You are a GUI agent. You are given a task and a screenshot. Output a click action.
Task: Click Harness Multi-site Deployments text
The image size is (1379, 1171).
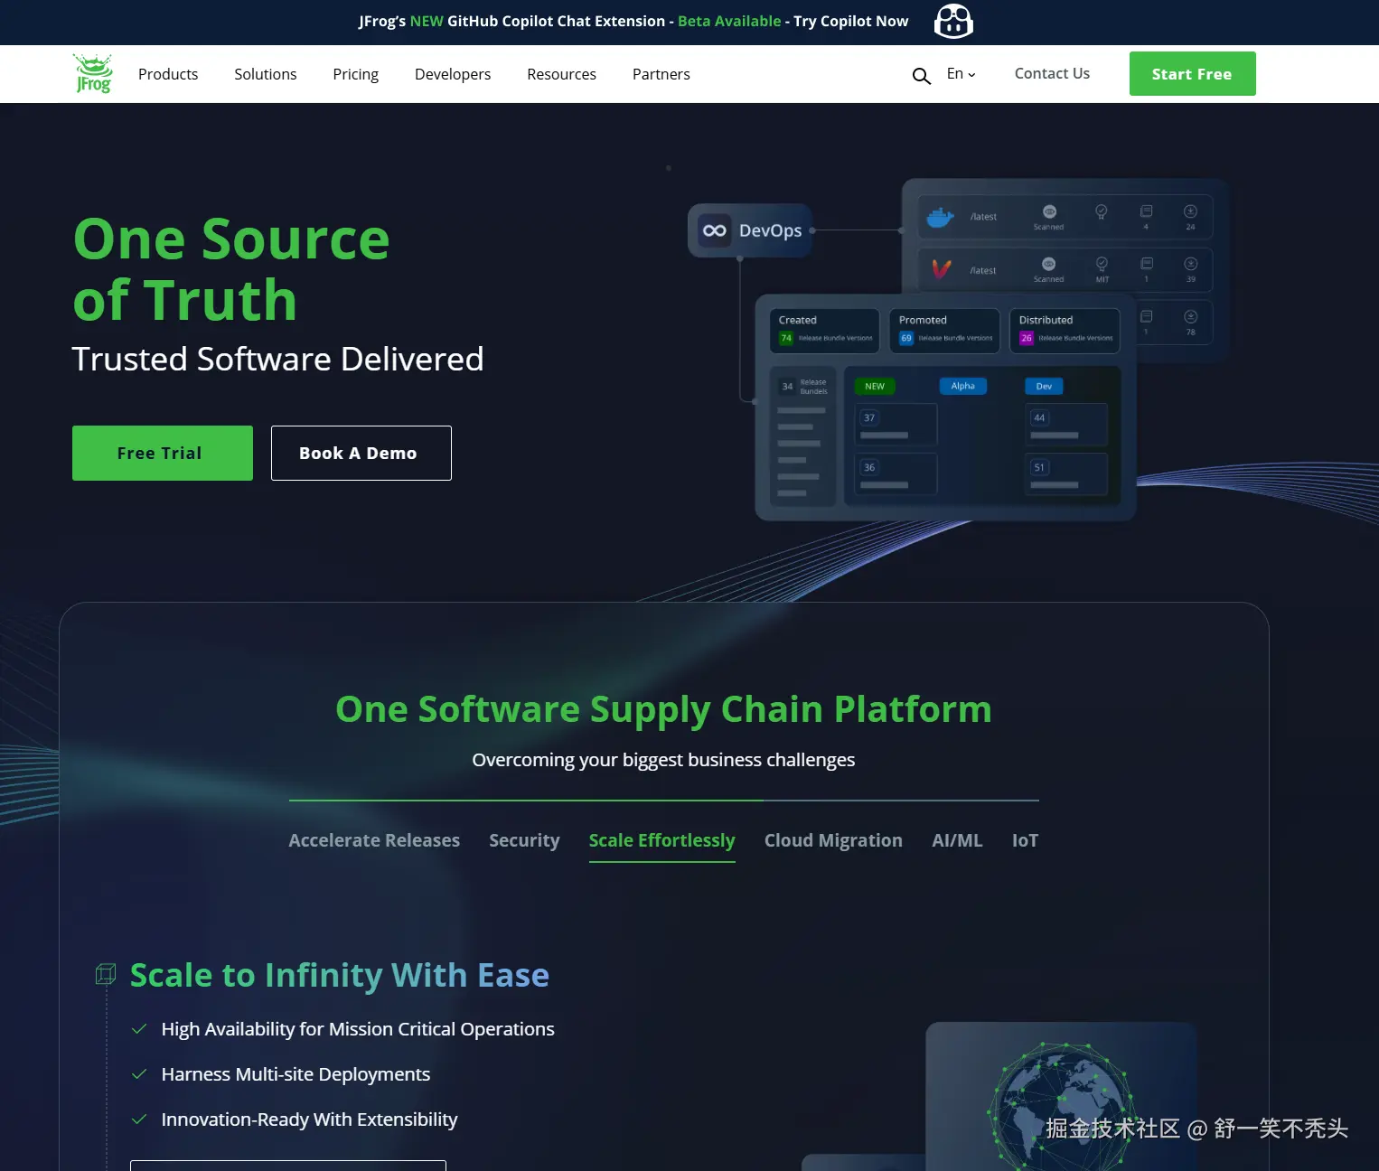(295, 1074)
